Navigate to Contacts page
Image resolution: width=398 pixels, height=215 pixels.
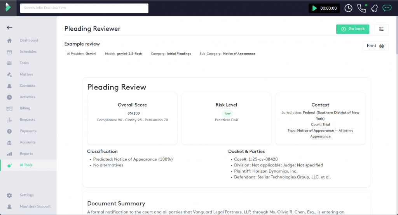point(27,86)
